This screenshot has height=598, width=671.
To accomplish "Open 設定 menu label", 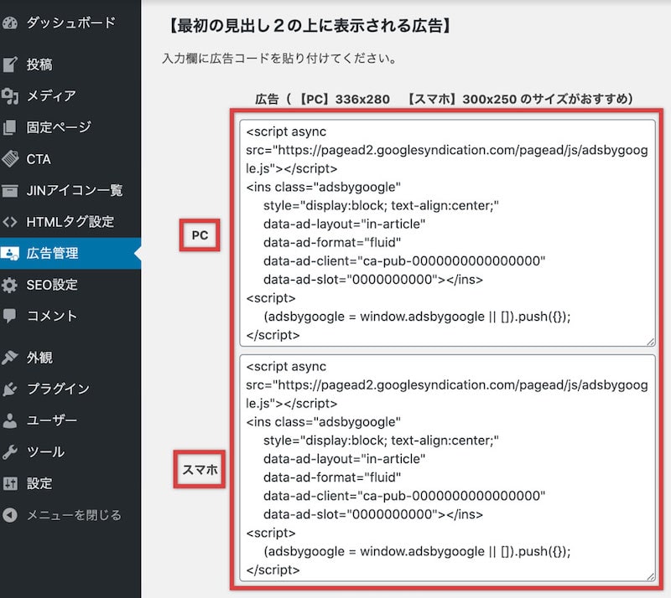I will click(x=39, y=483).
